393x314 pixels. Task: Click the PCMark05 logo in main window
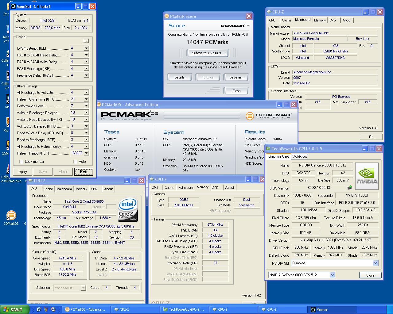tap(130, 116)
